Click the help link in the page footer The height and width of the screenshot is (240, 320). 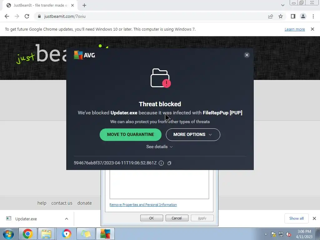pyautogui.click(x=42, y=203)
